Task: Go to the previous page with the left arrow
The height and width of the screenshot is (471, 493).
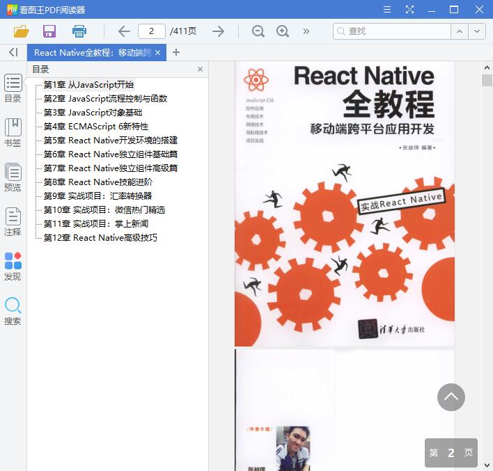Action: [x=124, y=31]
